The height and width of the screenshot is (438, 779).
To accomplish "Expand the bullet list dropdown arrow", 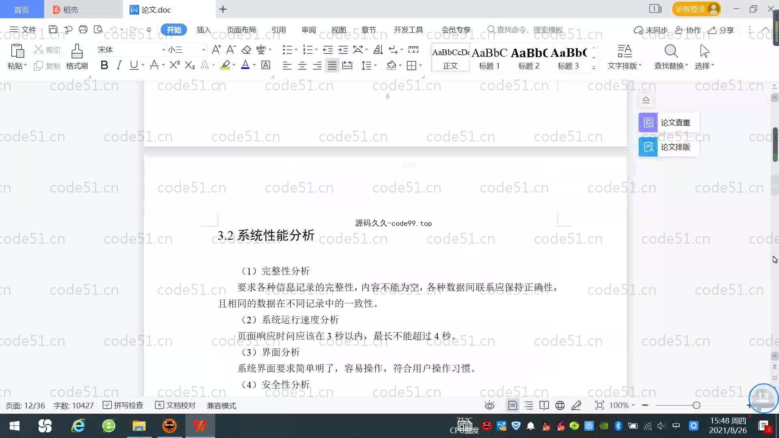I will [296, 50].
